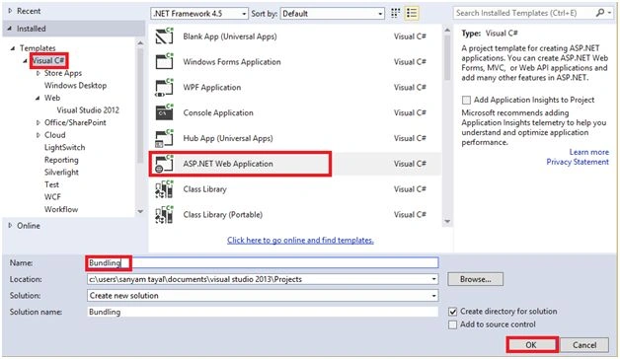Expand the Online section

click(10, 226)
